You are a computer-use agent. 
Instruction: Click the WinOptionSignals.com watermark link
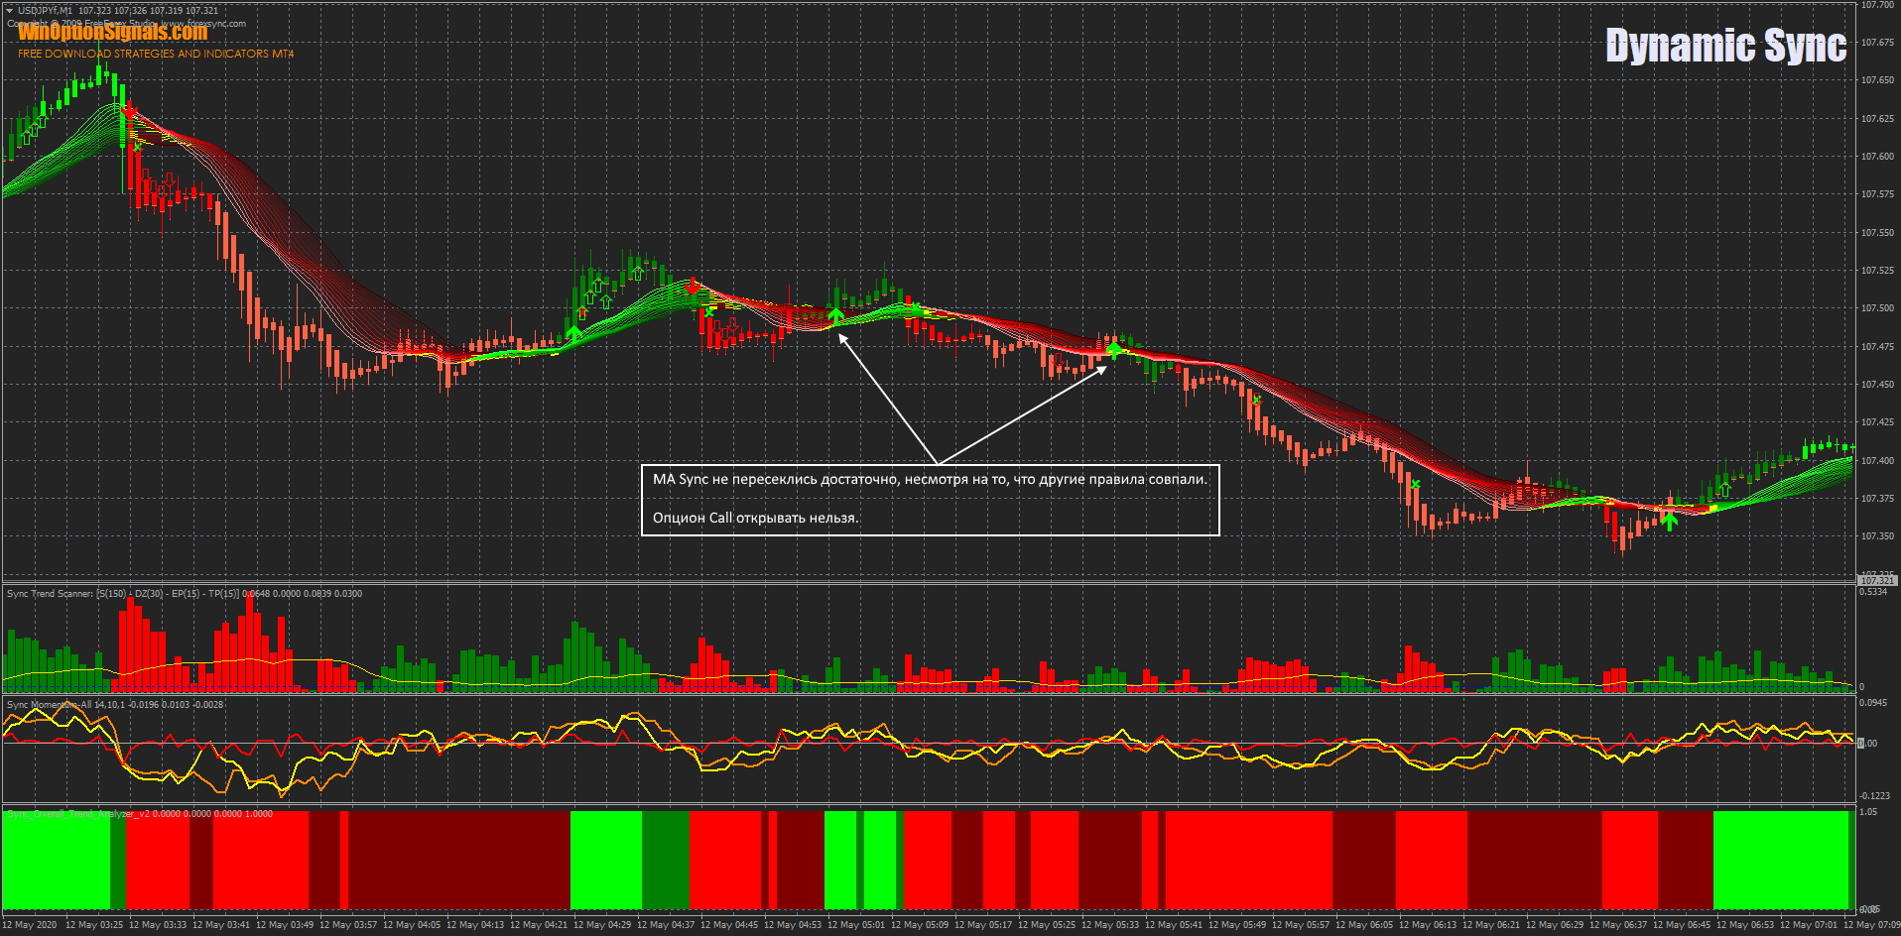click(112, 33)
